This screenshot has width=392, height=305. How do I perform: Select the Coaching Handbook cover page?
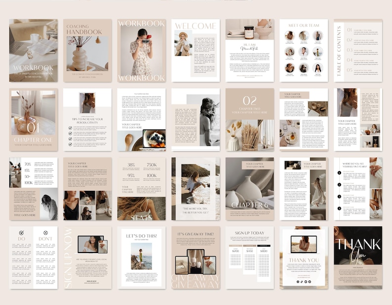coord(87,50)
